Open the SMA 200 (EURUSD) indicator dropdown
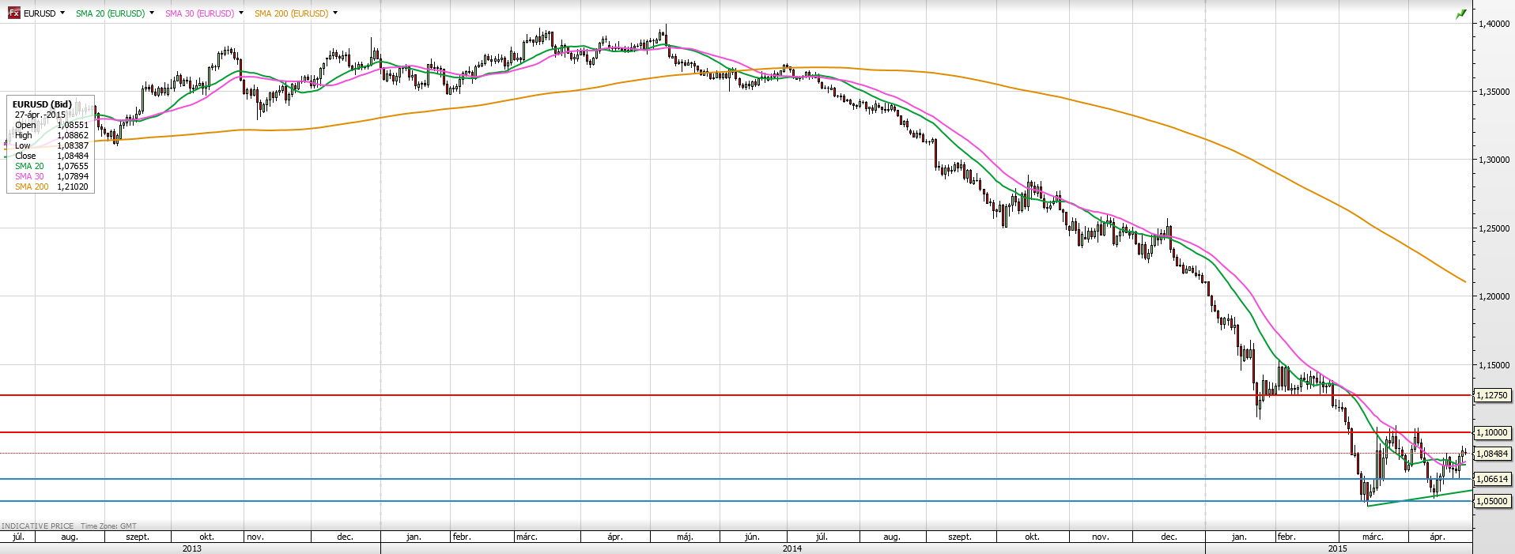1515x554 pixels. point(335,13)
